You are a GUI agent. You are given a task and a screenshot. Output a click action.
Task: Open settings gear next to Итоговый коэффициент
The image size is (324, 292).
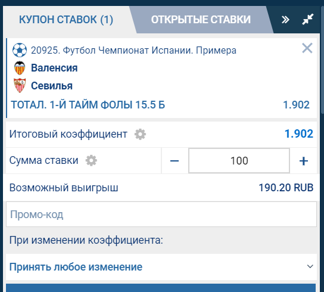(140, 134)
